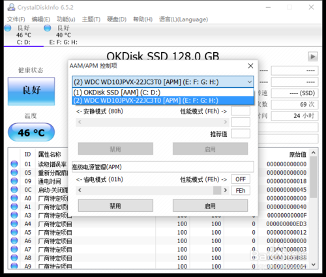Click the blue status dot for attribute A4
The image size is (326, 277).
[x=14, y=224]
